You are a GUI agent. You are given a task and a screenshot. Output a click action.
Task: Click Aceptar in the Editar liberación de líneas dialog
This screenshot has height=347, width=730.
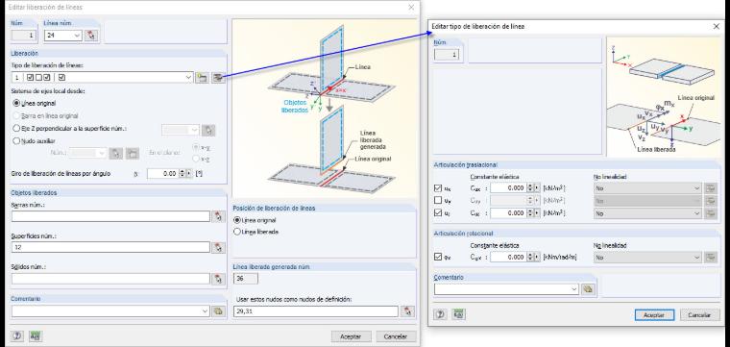pyautogui.click(x=351, y=336)
